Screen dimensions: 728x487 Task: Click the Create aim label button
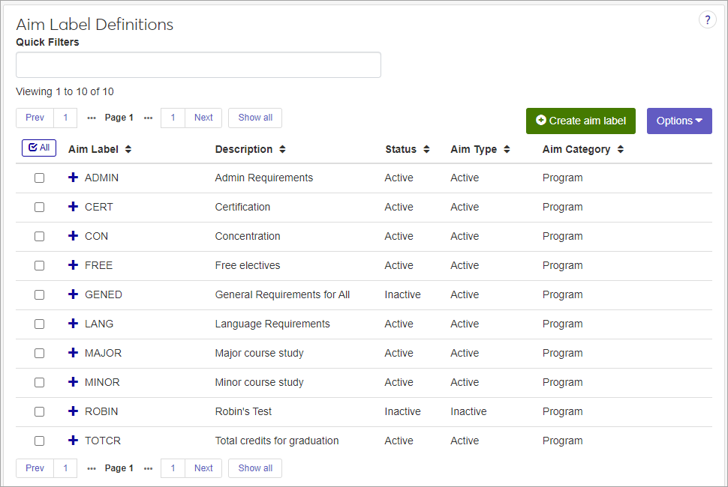point(580,121)
